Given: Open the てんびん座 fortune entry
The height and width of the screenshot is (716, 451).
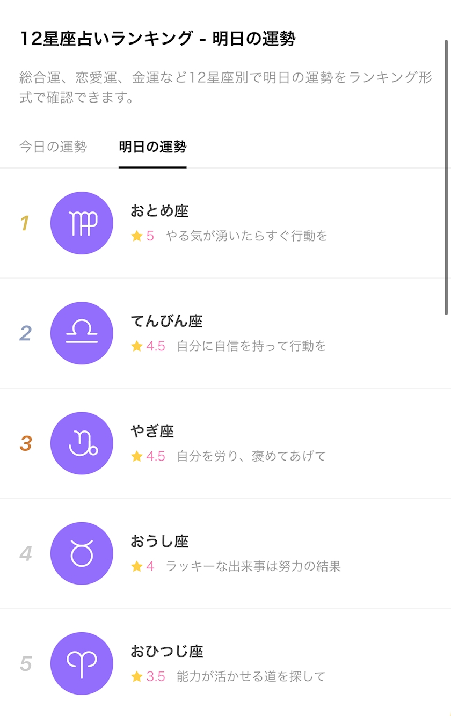Looking at the screenshot, I should [166, 321].
